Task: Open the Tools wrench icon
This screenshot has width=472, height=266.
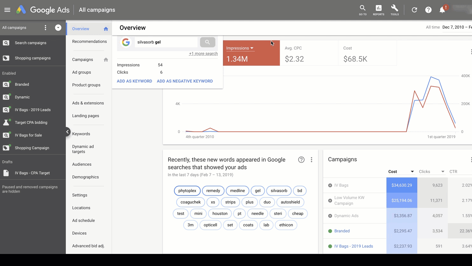Action: pyautogui.click(x=395, y=10)
